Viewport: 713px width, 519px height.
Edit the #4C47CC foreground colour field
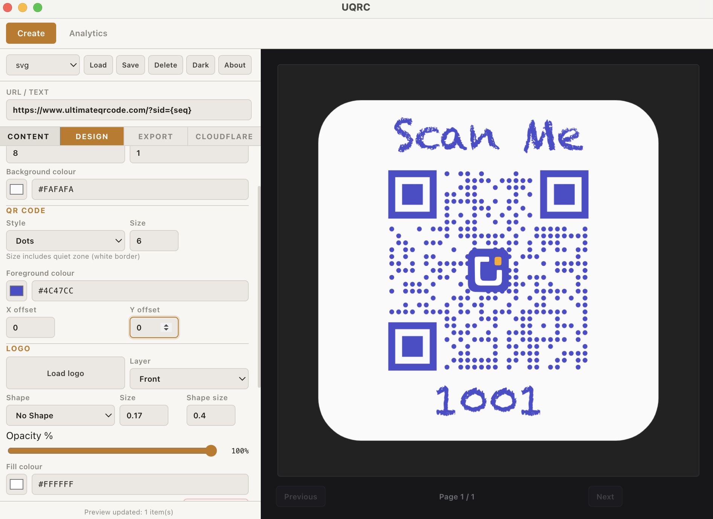[x=140, y=291]
